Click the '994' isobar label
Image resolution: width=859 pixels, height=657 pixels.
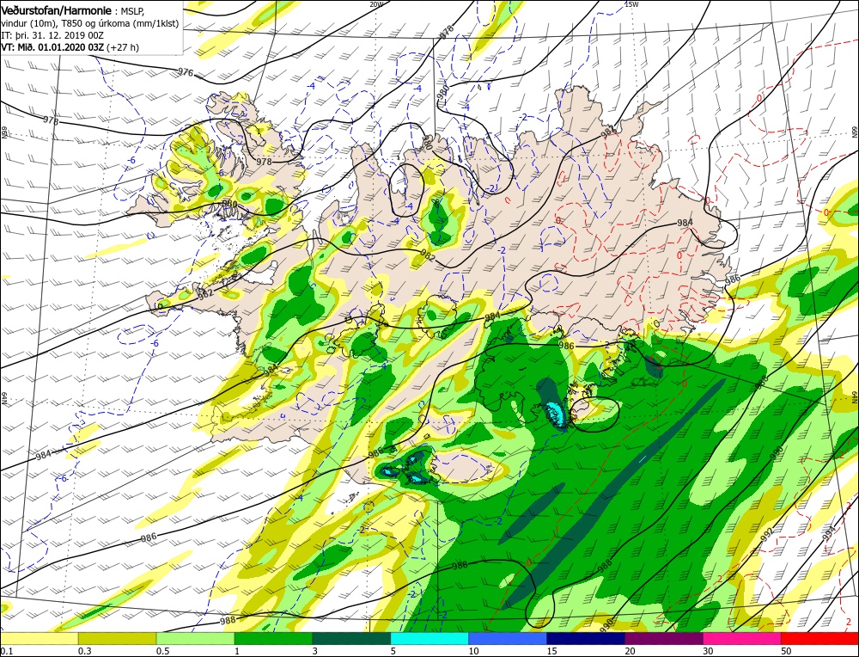tap(829, 534)
